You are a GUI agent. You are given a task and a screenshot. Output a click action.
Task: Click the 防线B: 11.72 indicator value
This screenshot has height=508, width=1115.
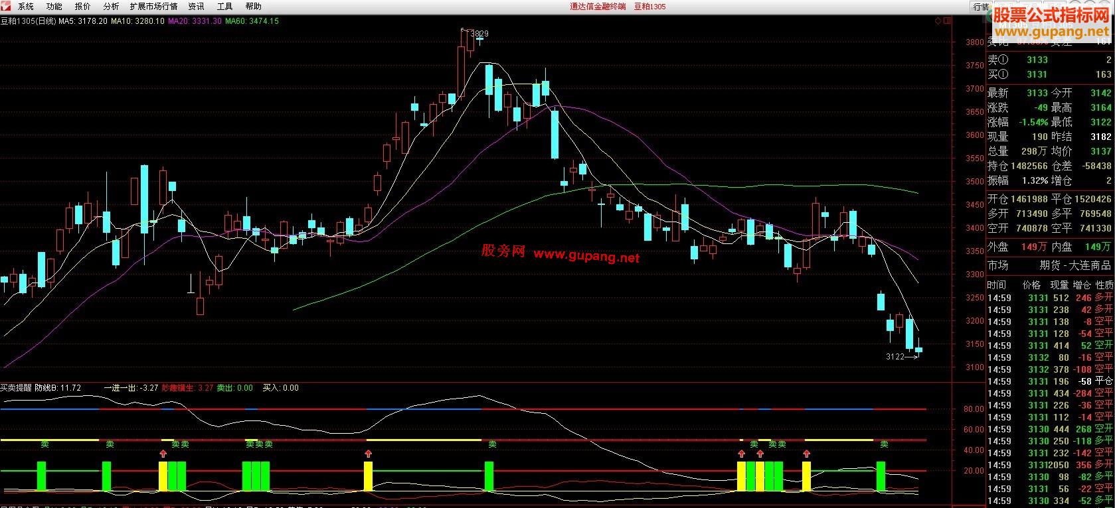coord(58,388)
